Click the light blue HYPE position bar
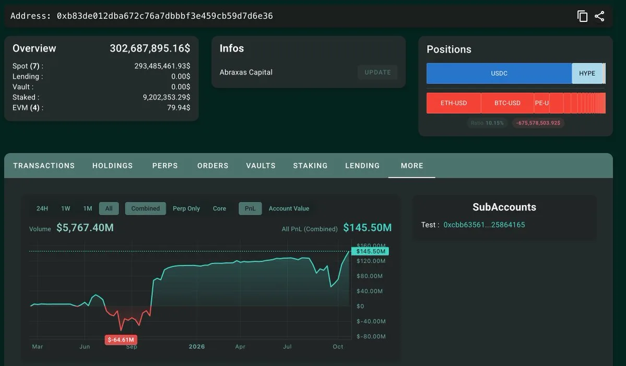 [x=587, y=74]
